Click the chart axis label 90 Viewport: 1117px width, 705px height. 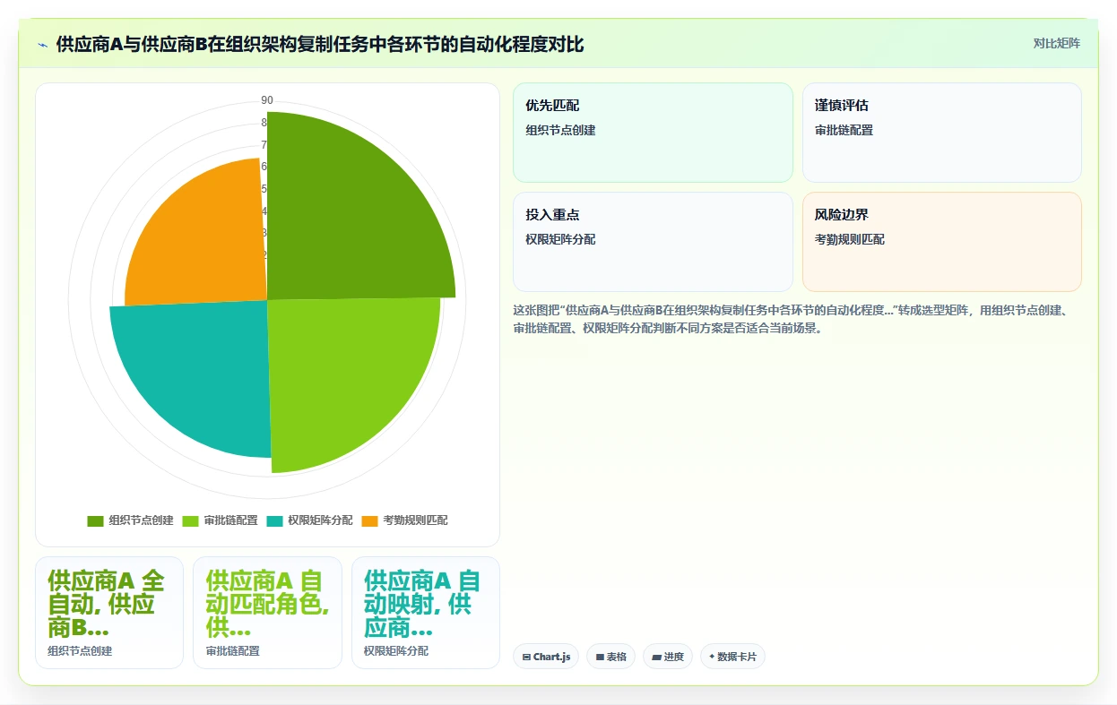click(x=267, y=100)
